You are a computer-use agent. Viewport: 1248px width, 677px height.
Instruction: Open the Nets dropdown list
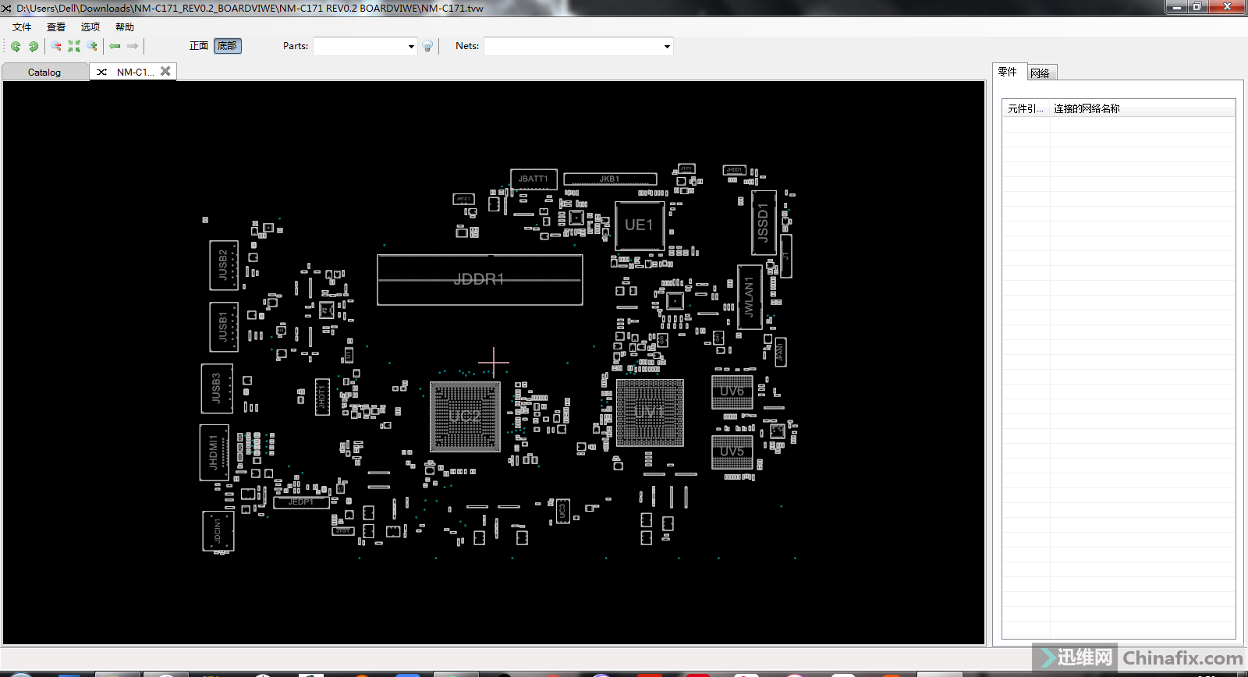coord(666,47)
